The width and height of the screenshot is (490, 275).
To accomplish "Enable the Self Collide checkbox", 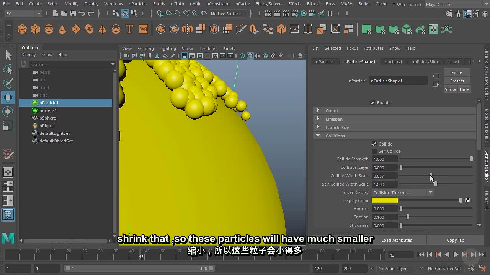I will (374, 151).
